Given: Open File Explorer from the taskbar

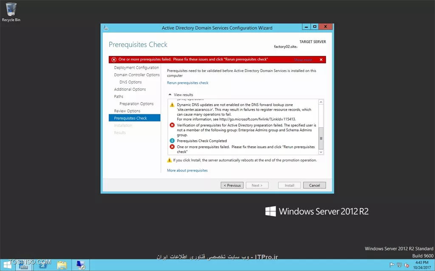Looking at the screenshot, I should pyautogui.click(x=62, y=265).
